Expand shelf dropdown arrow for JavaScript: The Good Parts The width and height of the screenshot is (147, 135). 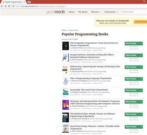(141, 90)
